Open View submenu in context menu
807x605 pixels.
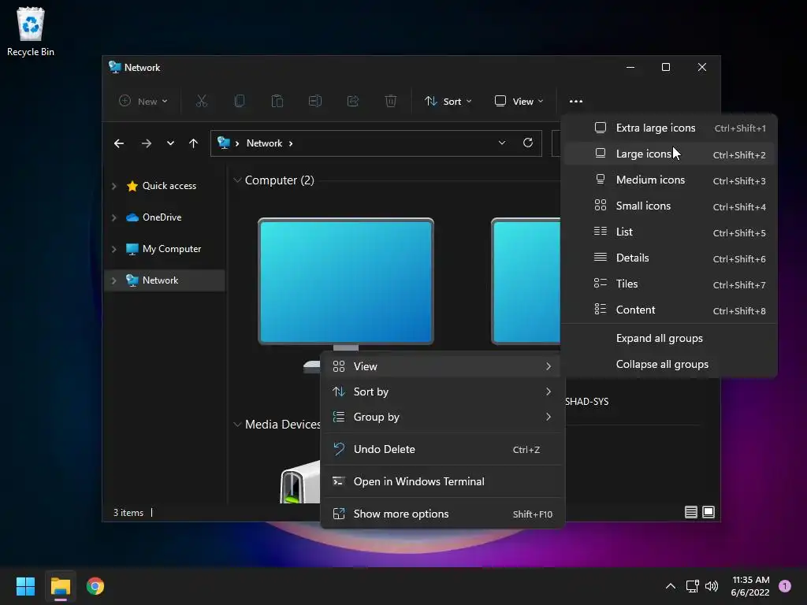(x=443, y=366)
